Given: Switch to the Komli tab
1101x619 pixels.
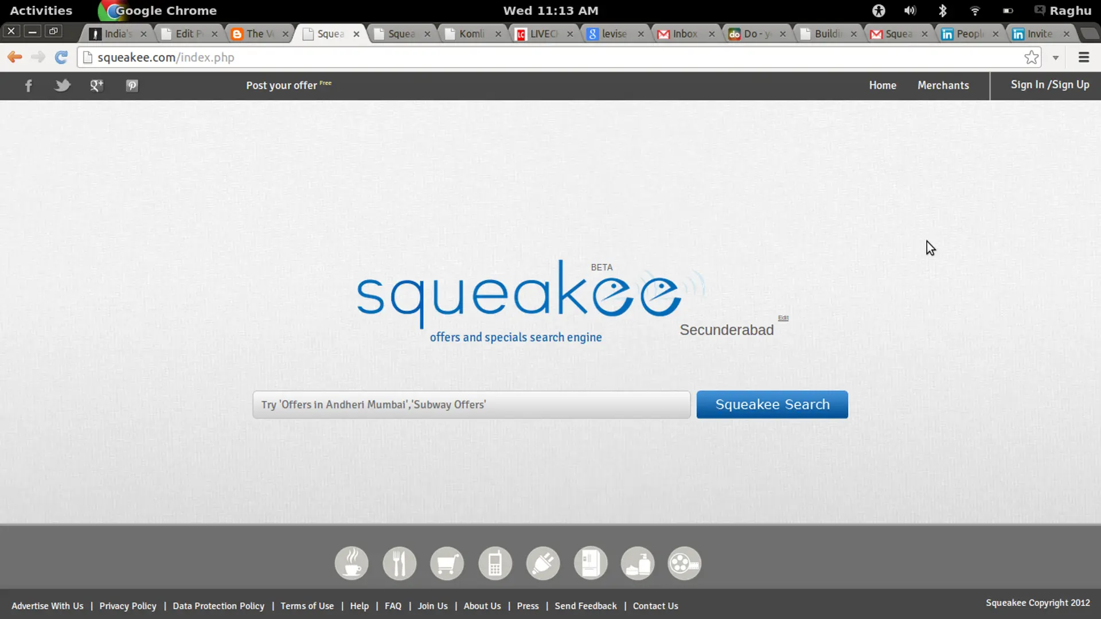Looking at the screenshot, I should point(473,34).
